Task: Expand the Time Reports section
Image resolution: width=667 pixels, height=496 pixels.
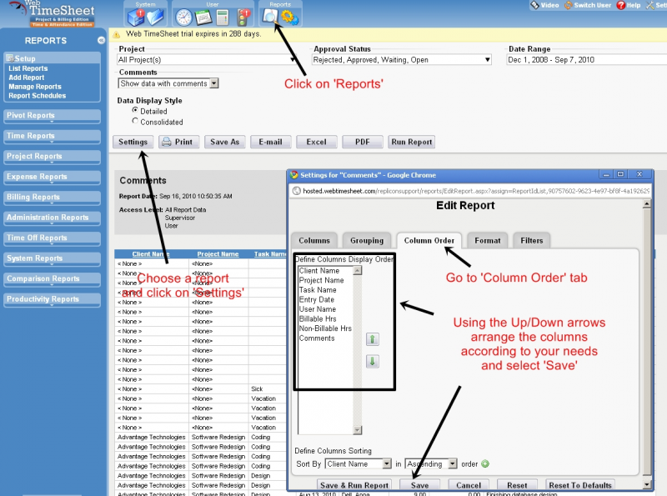Action: [52, 137]
